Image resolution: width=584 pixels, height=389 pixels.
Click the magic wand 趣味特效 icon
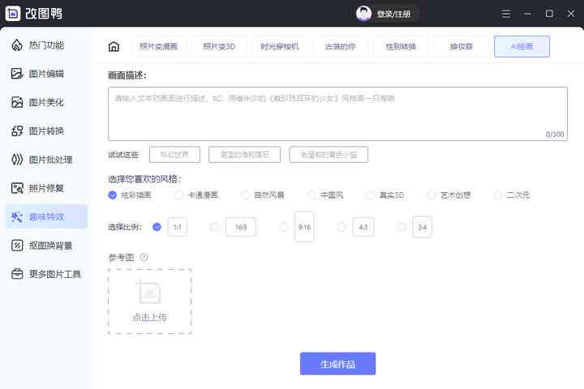click(17, 216)
